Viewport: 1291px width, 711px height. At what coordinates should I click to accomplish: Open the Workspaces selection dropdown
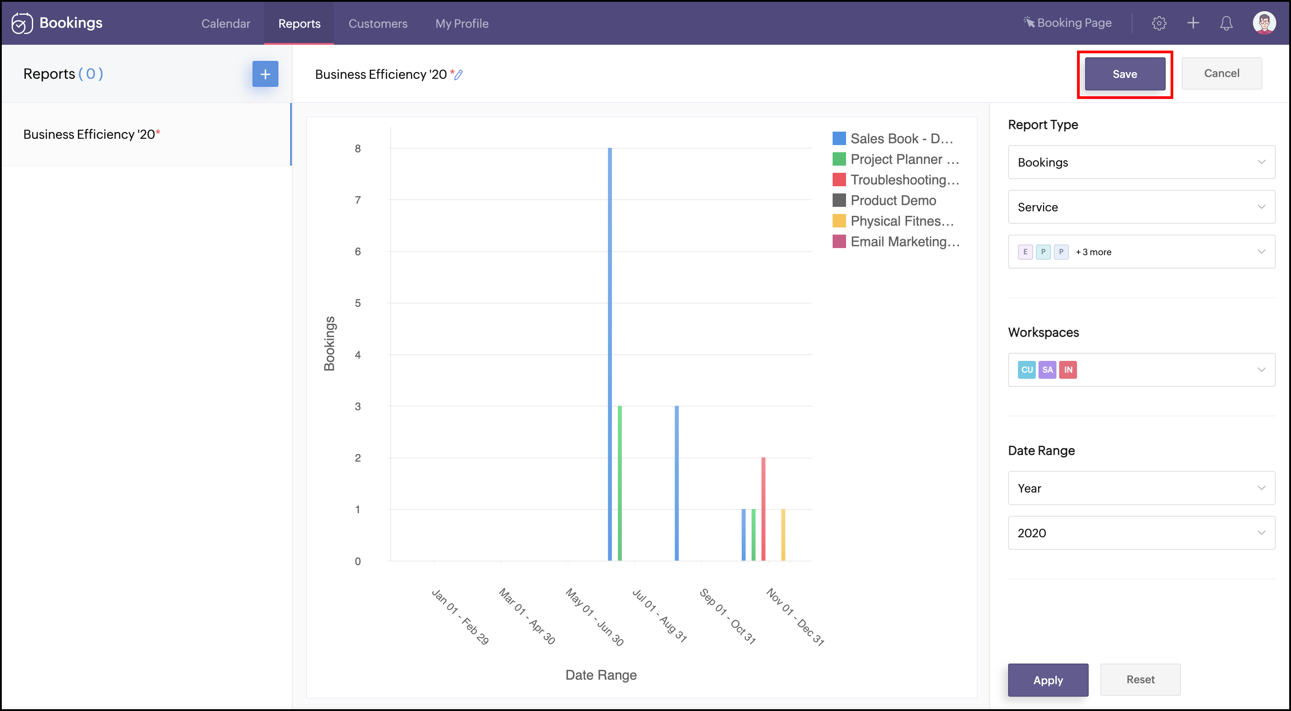pos(1141,370)
